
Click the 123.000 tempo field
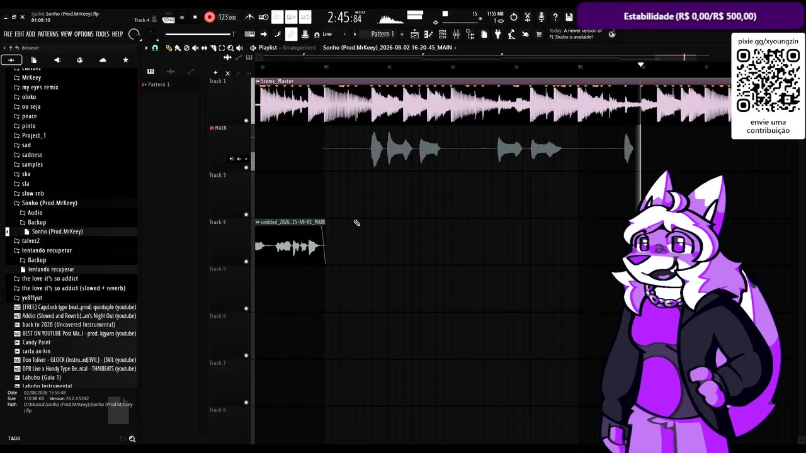coord(227,17)
